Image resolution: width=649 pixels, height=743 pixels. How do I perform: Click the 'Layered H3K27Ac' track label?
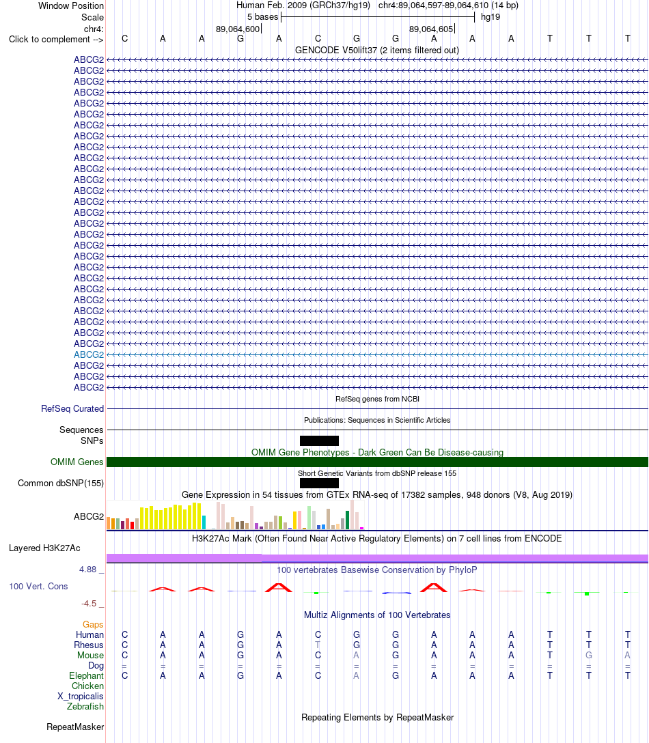coord(44,548)
